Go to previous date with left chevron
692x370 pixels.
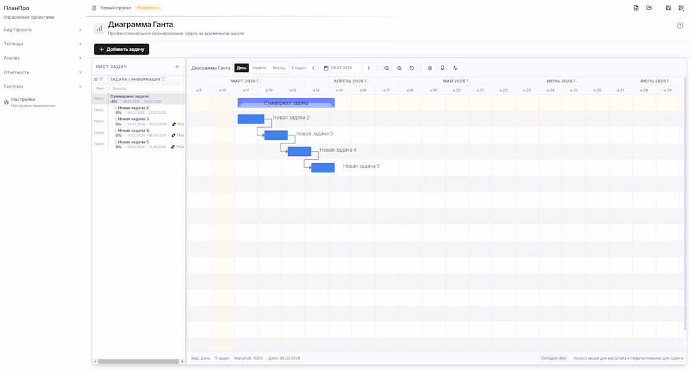[x=313, y=68]
